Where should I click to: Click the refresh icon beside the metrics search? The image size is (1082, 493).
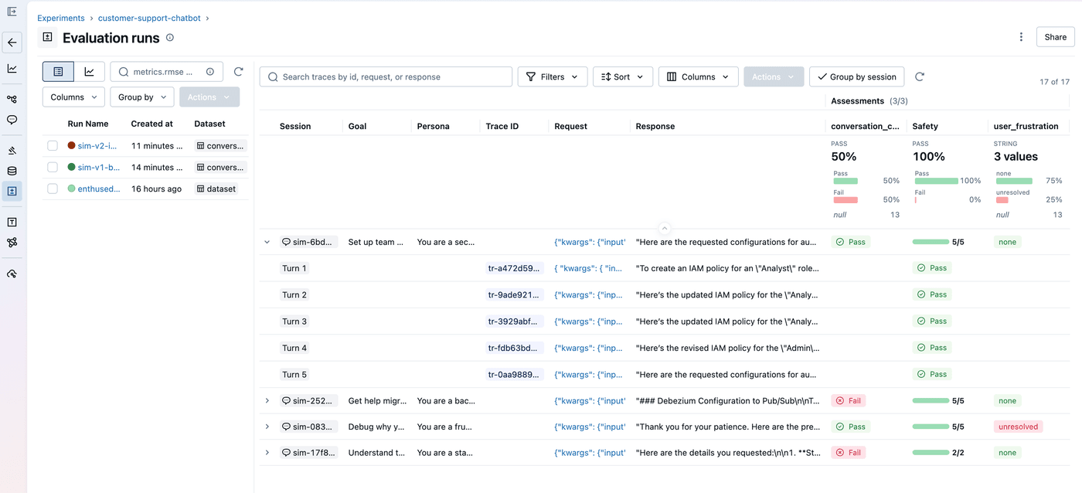pyautogui.click(x=239, y=71)
